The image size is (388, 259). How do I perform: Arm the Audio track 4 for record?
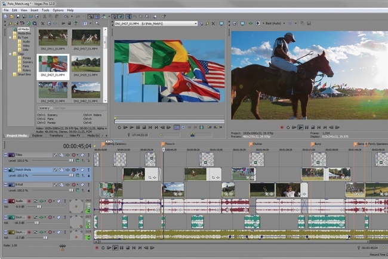[29, 201]
